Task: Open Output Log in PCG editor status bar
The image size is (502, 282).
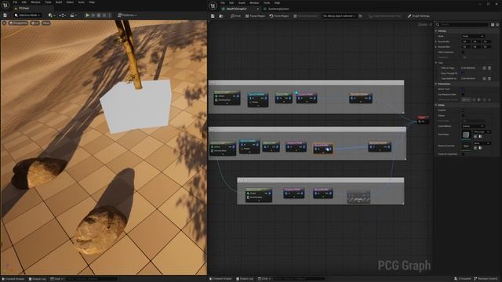Action: pyautogui.click(x=245, y=279)
